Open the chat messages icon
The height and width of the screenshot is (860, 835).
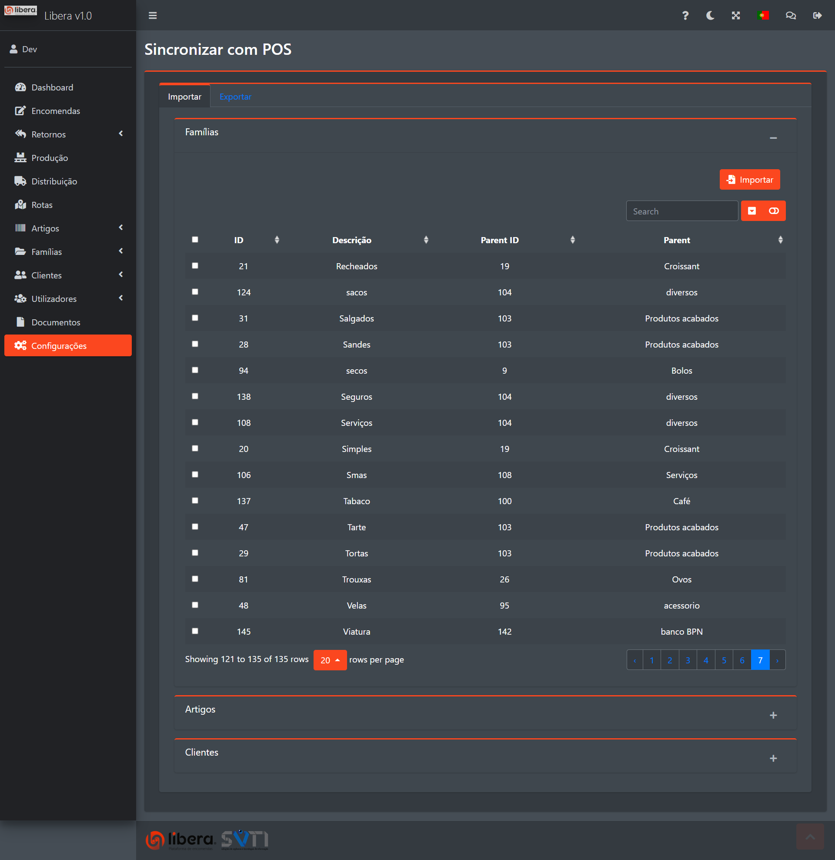(790, 16)
